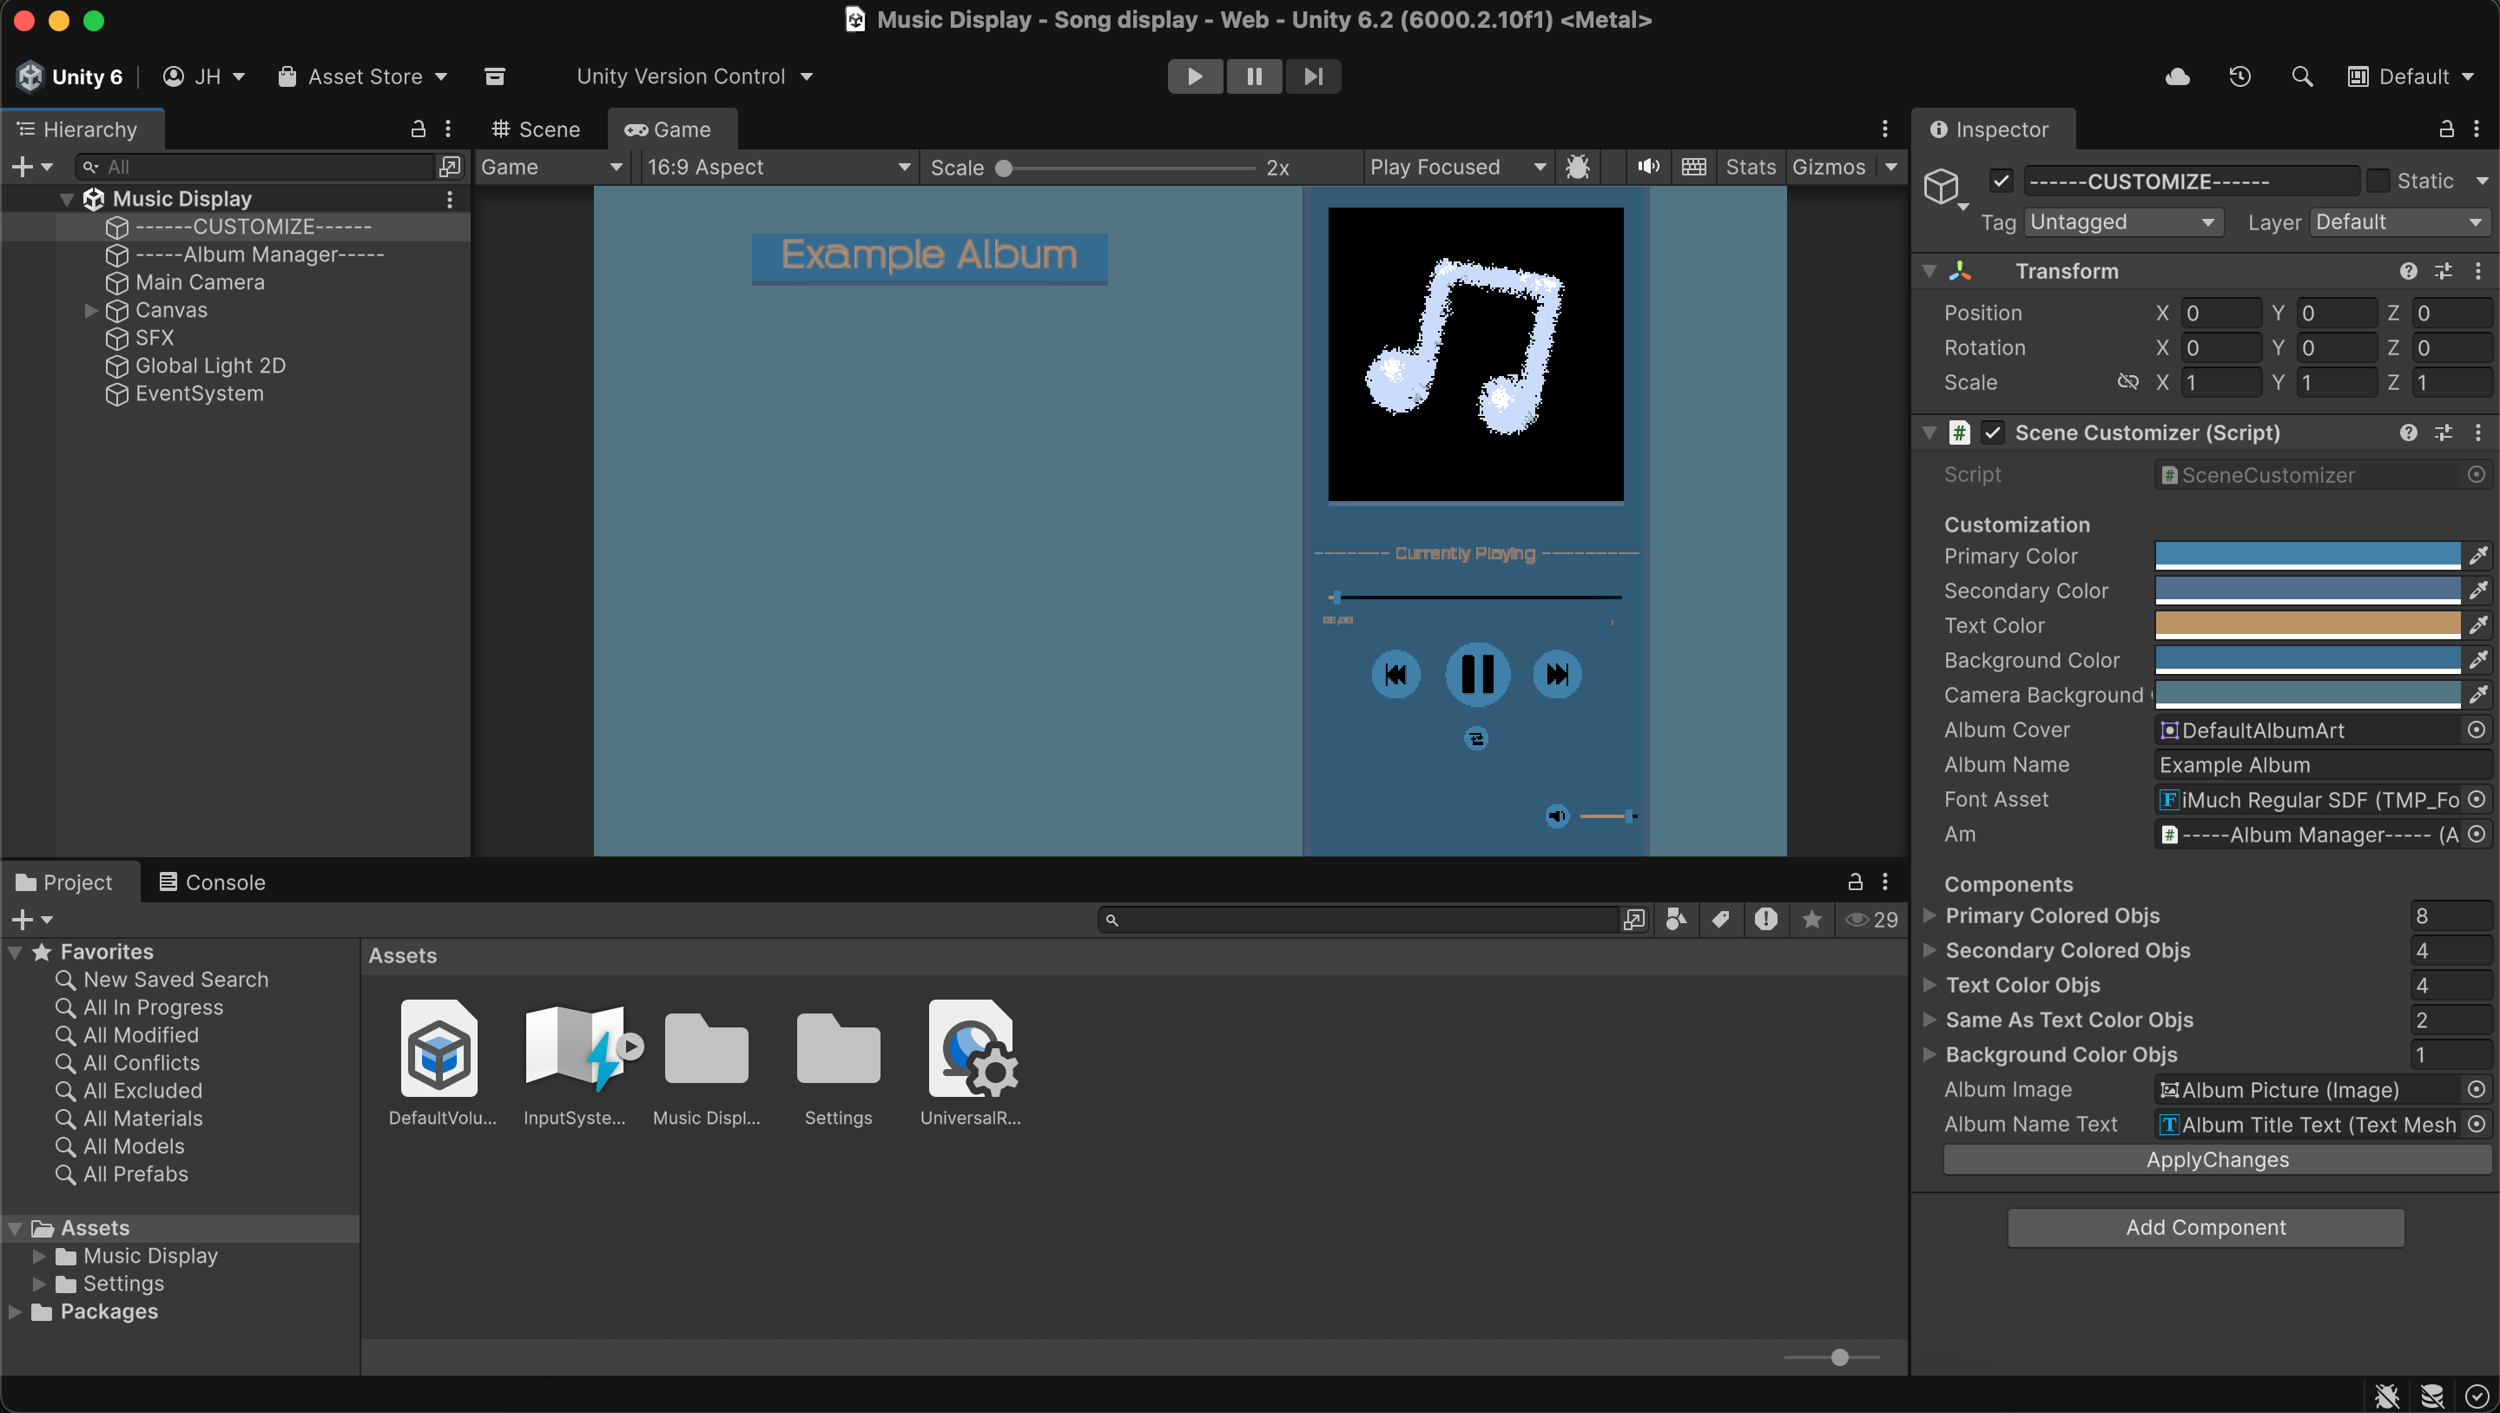
Task: Open Undo History clock icon
Action: 2239,76
